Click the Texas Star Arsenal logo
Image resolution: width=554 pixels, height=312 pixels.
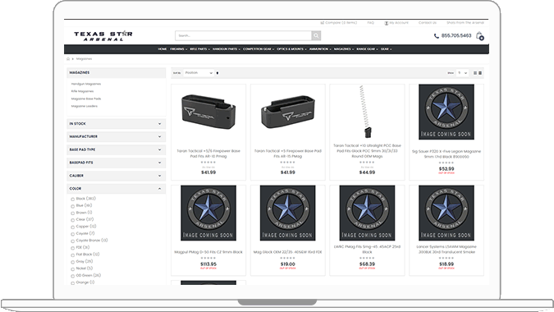point(103,36)
